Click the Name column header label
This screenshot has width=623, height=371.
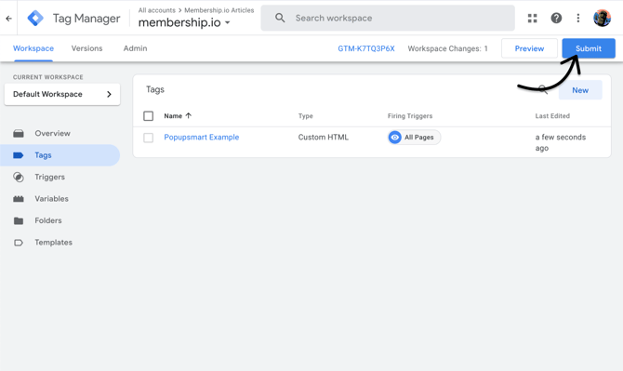tap(173, 116)
